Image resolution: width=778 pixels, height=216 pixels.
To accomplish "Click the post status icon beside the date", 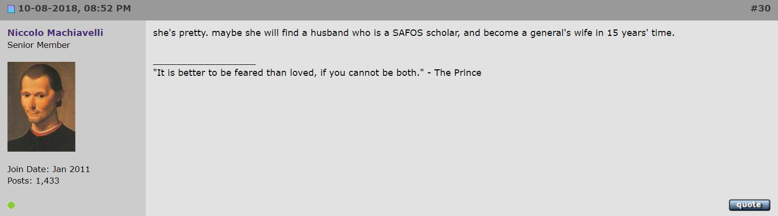I will (x=11, y=9).
